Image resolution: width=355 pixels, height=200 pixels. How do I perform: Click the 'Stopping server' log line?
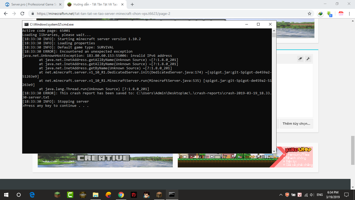click(x=56, y=102)
